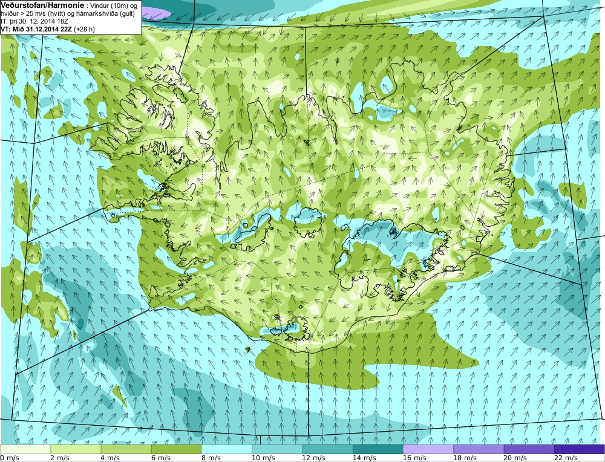Click the violet swatch between 20 and 22 m/s
This screenshot has height=462, width=605.
529,449
